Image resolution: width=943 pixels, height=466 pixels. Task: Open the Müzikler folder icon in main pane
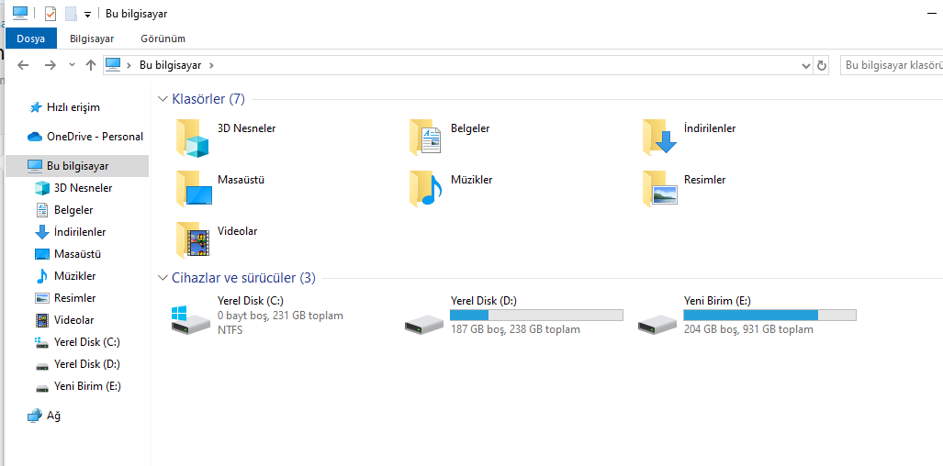pos(425,189)
